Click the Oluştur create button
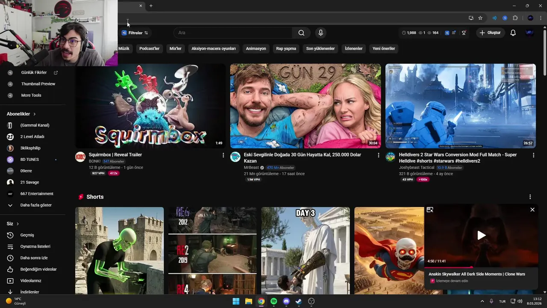547x308 pixels. [x=491, y=33]
